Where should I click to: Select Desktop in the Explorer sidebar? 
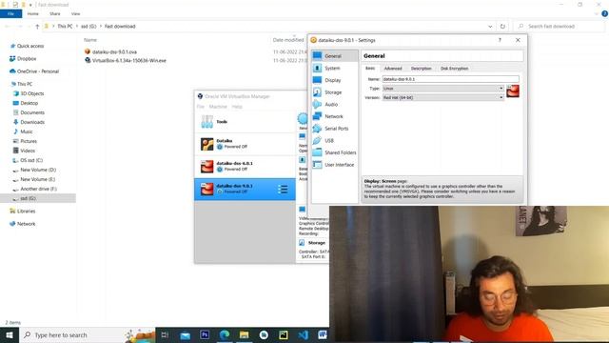[x=29, y=103]
